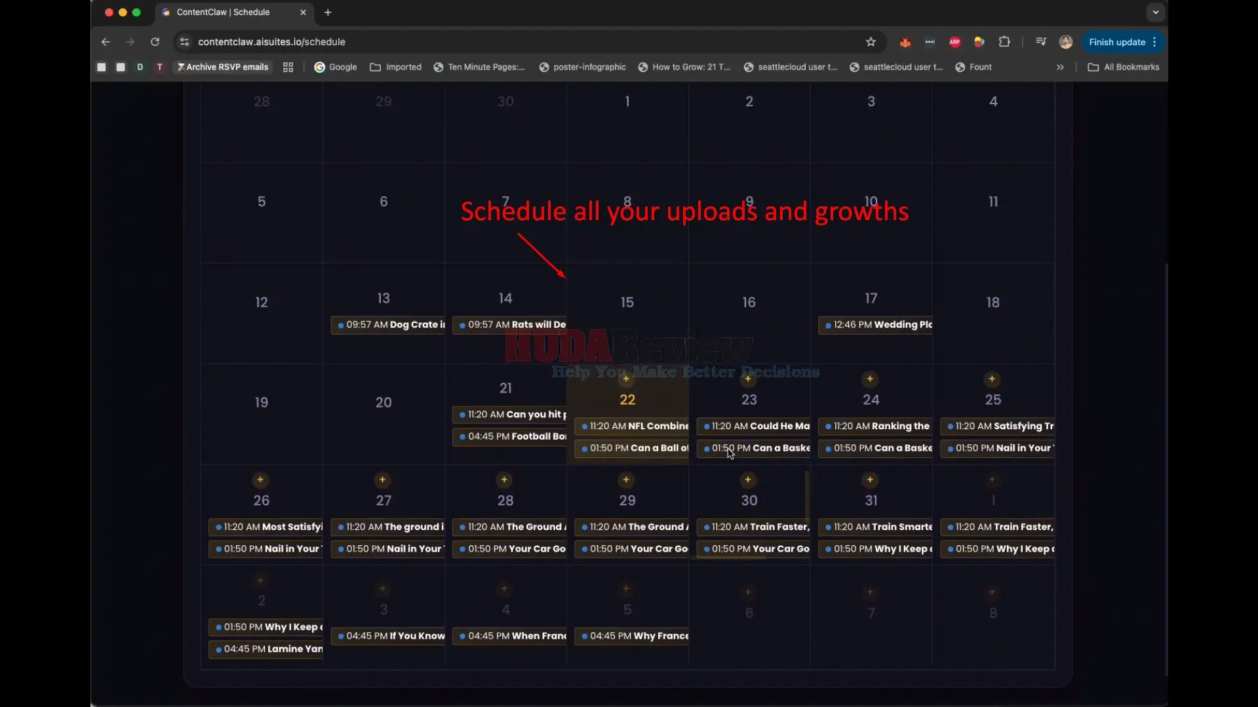Screen dimensions: 1258x707
Task: Open 04:45 PM Football post on the 21st
Action: tap(509, 436)
